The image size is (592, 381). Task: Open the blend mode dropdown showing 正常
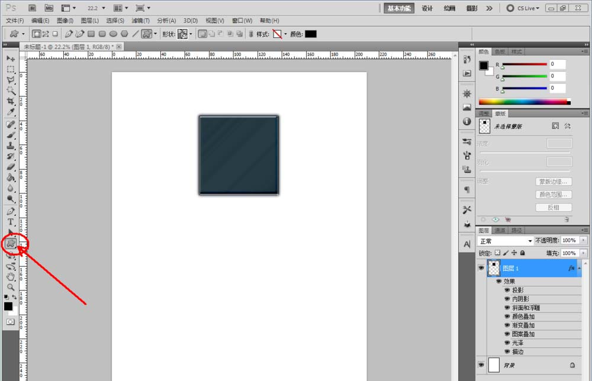point(506,241)
